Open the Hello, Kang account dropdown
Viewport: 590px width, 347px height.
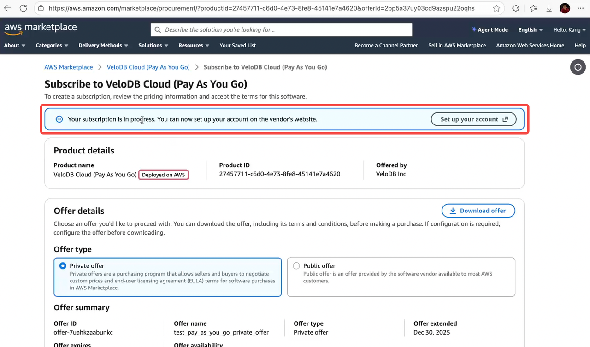tap(570, 29)
